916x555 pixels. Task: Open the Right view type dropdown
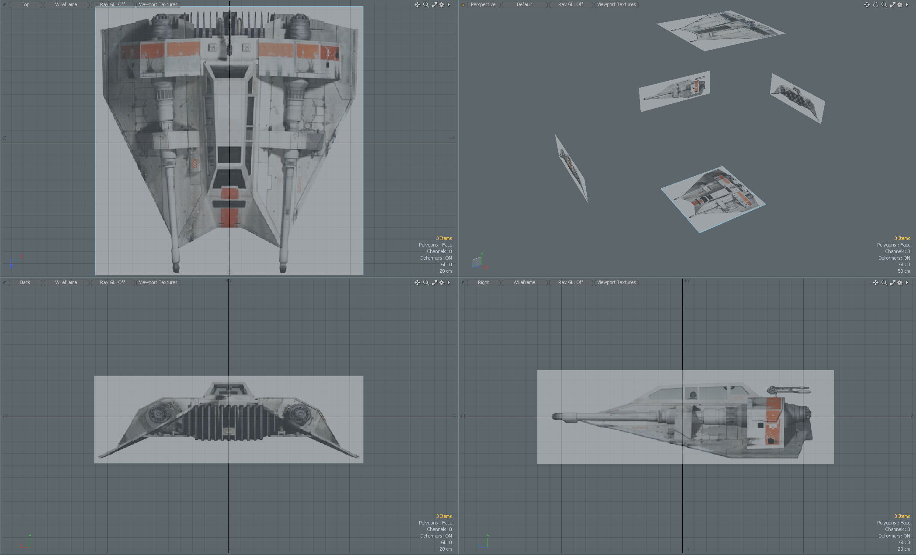(x=483, y=283)
